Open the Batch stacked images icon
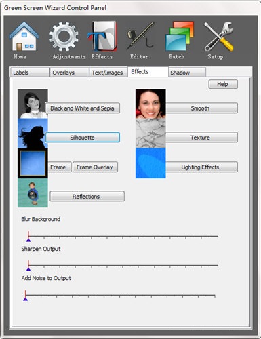Screen dimensions: 261x339 (x=180, y=36)
